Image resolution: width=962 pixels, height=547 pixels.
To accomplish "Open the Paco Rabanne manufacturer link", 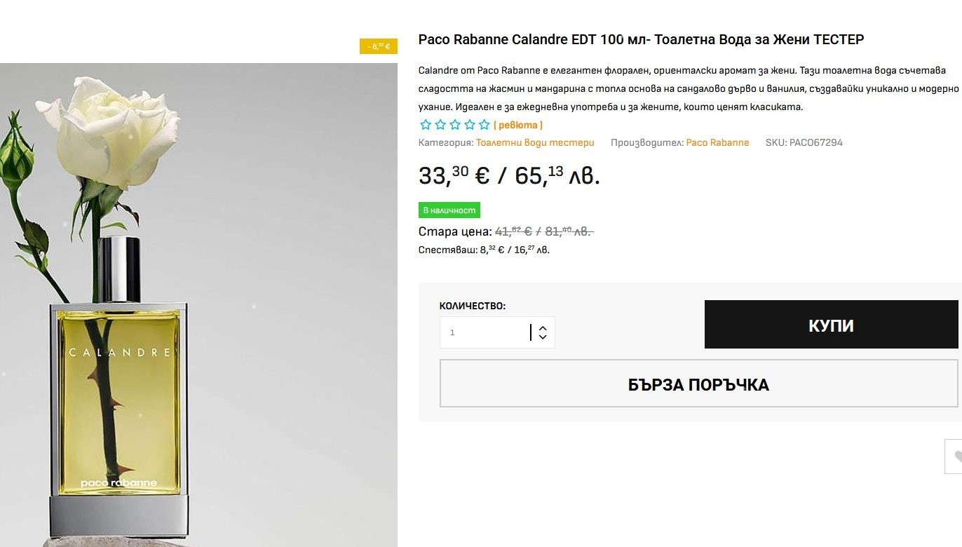I will click(717, 142).
